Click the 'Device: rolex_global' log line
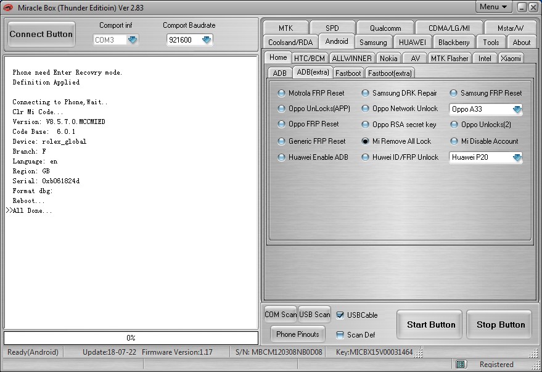 point(49,141)
